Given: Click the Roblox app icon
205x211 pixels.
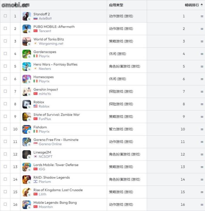Looking at the screenshot, I should pyautogui.click(x=27, y=104).
